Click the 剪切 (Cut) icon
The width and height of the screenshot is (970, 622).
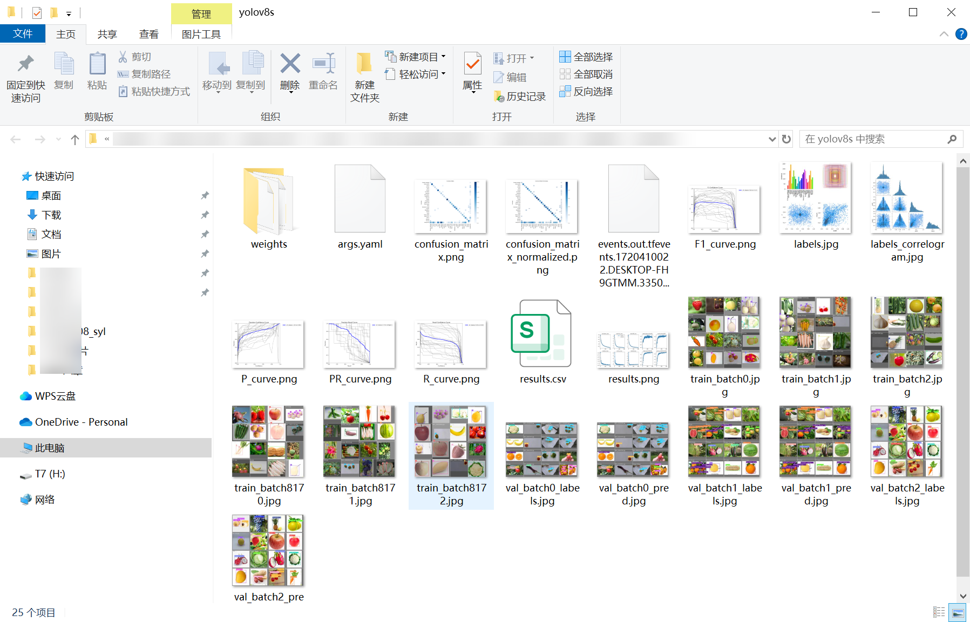point(135,56)
